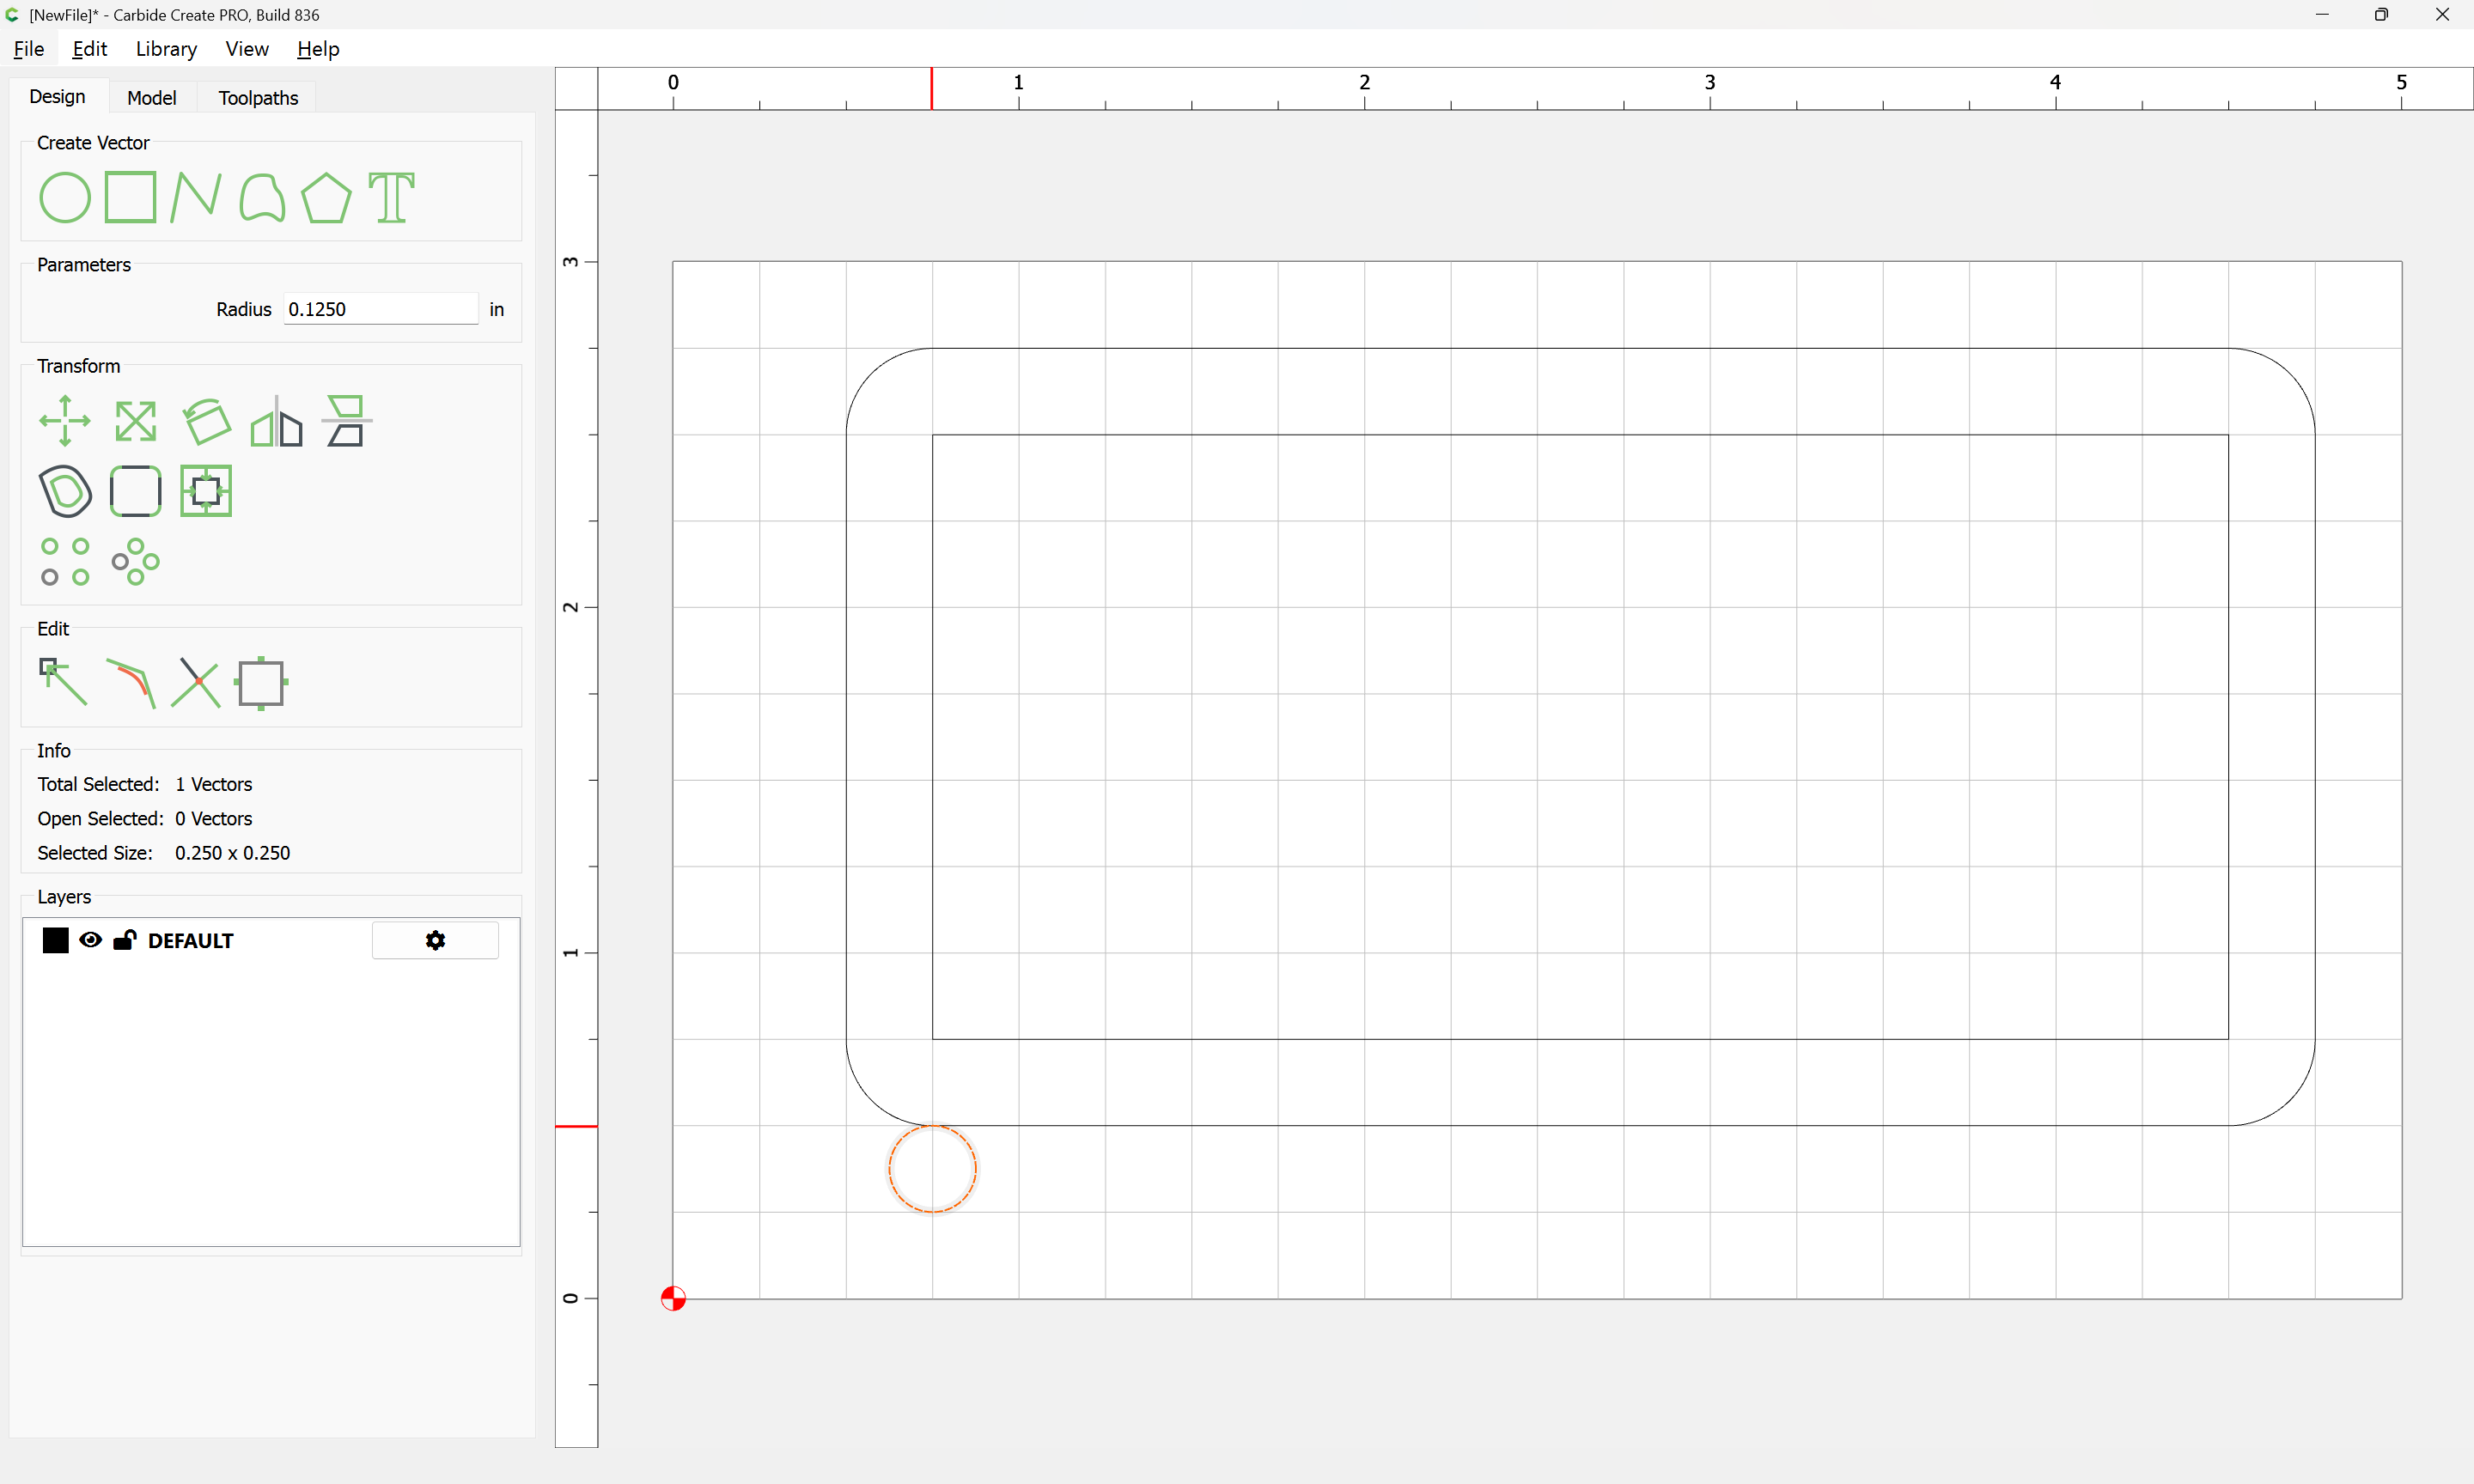Toggle the DEFAULT layer lock

(x=124, y=940)
